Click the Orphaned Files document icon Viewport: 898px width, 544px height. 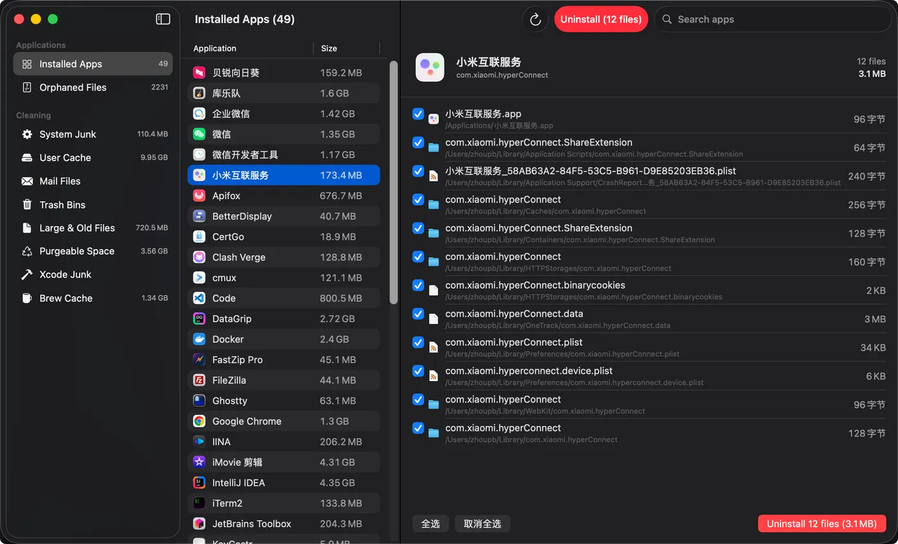pyautogui.click(x=27, y=87)
